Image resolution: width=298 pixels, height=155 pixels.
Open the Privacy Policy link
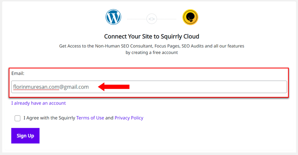click(129, 118)
